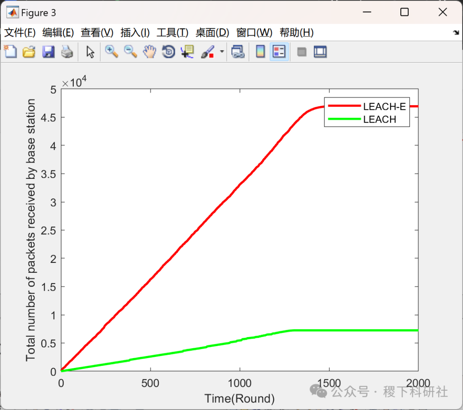Click the Link Plot toolbar icon
This screenshot has height=410, width=463.
[238, 52]
